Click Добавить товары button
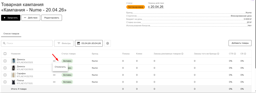Image resolution: width=256 pixels, height=93 pixels. (240, 43)
